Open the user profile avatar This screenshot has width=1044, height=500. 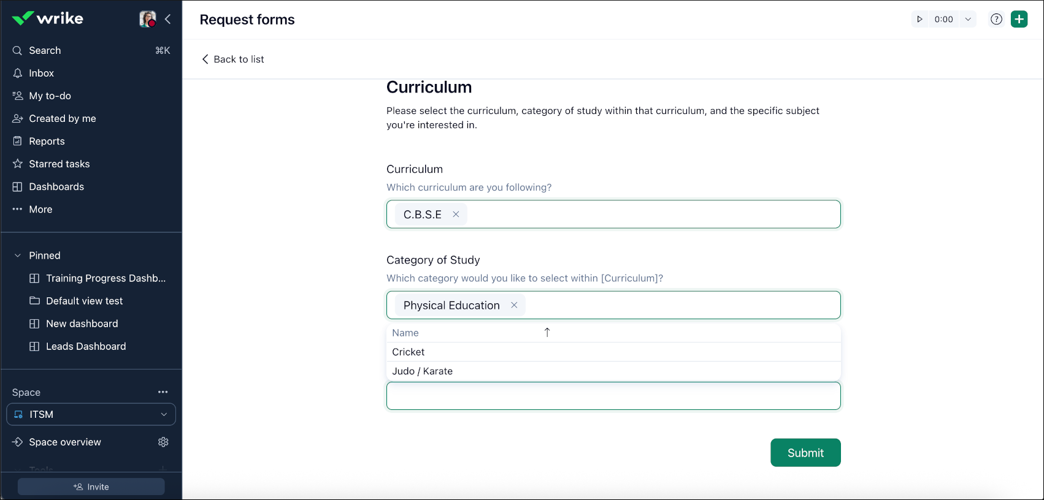pos(147,19)
